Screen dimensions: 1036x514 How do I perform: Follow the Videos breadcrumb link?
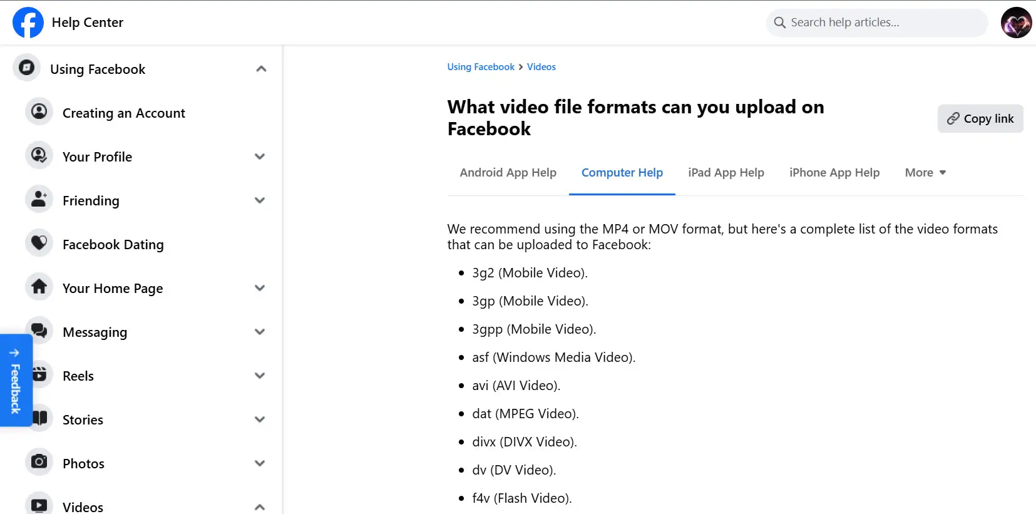tap(541, 67)
